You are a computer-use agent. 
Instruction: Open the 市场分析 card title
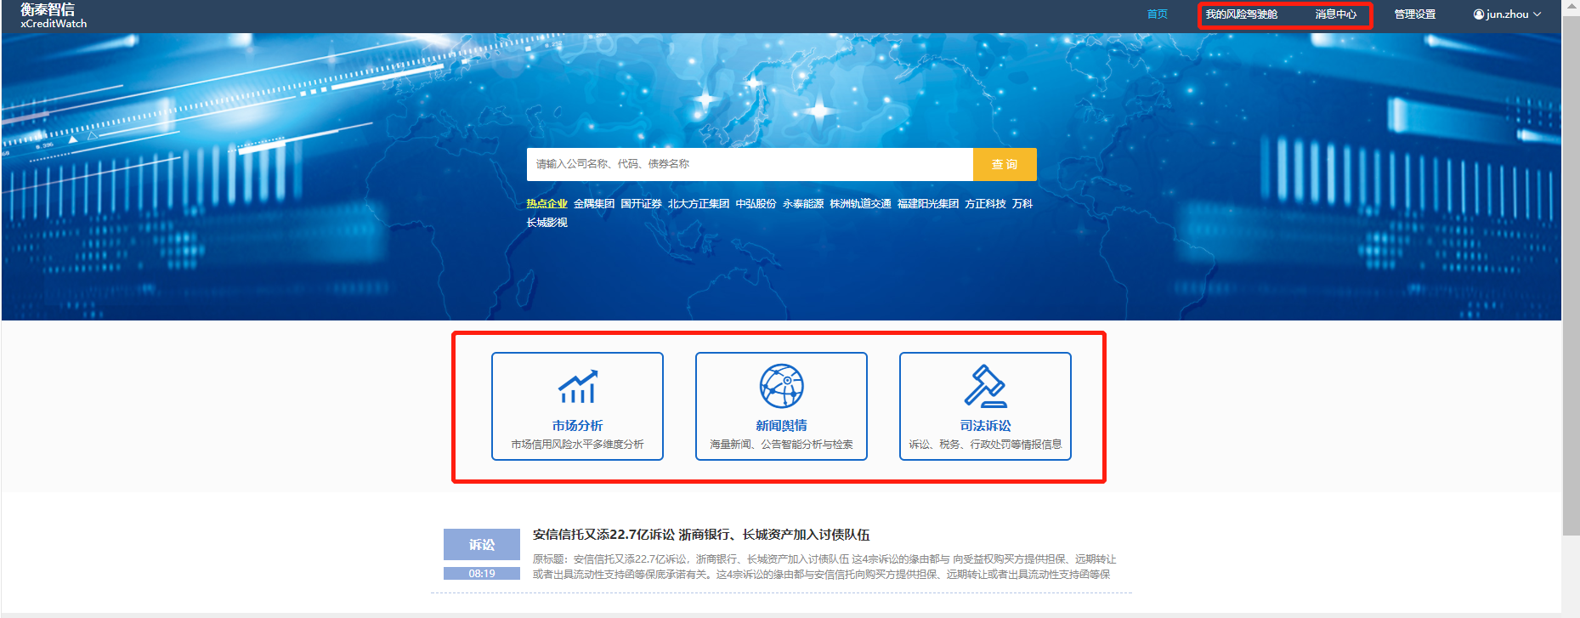577,426
